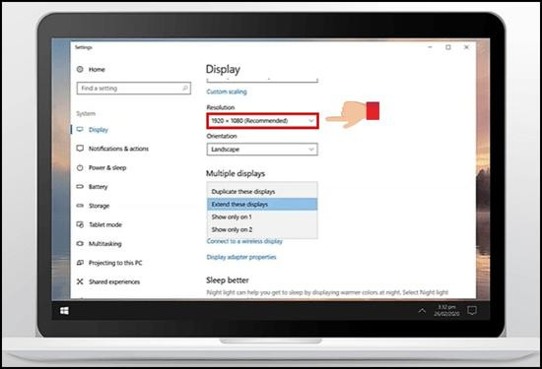The height and width of the screenshot is (369, 542).
Task: Open the Multitasking icon
Action: tap(80, 244)
